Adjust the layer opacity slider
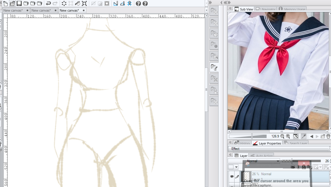 pyautogui.click(x=301, y=161)
